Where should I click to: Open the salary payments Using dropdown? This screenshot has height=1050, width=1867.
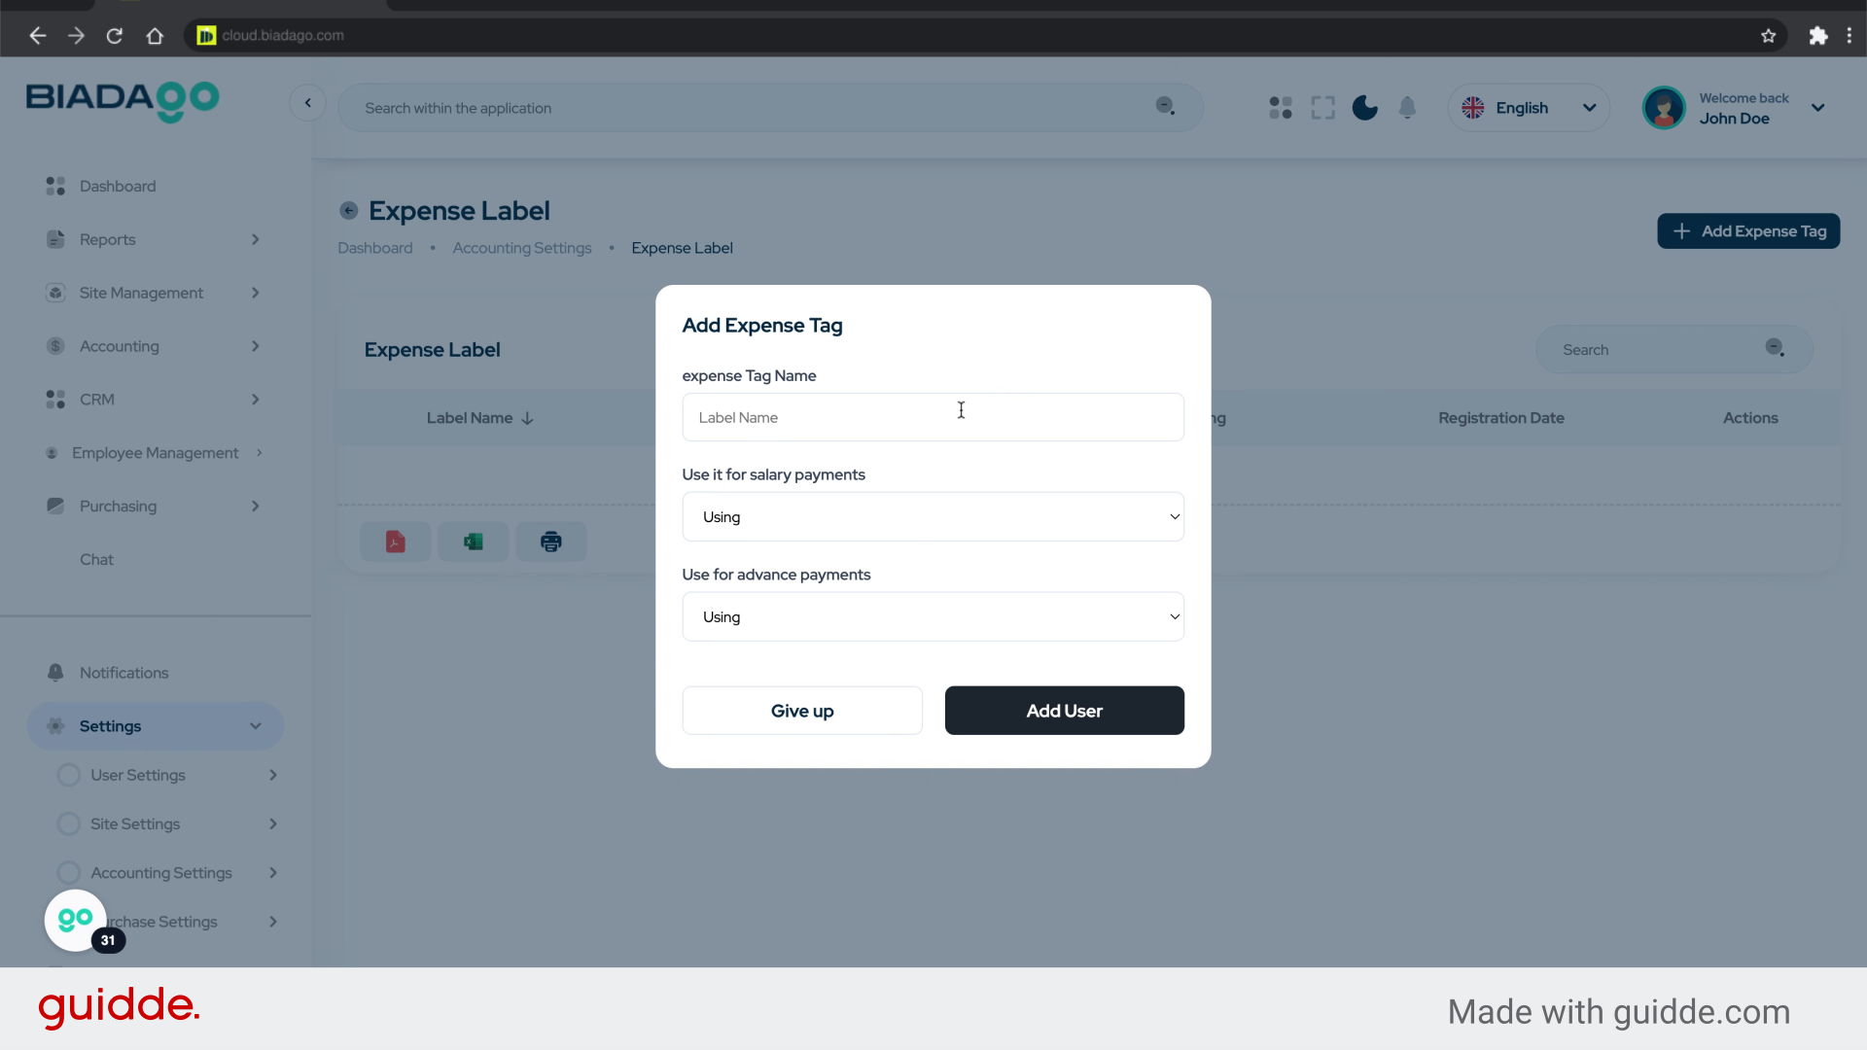point(933,517)
